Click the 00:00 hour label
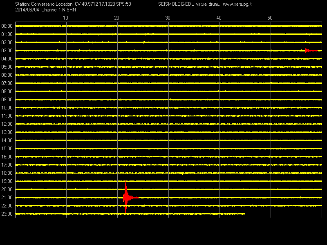The height and width of the screenshot is (245, 327). (7, 26)
